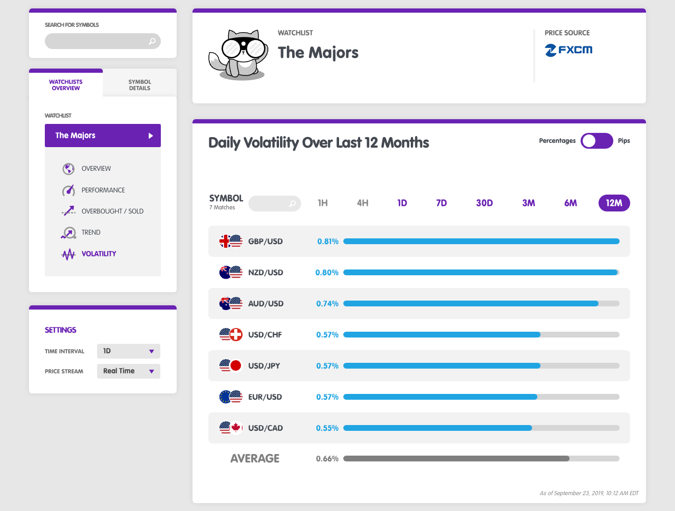Screen dimensions: 675x511
Task: Click the Search for Symbols input field
Action: click(103, 41)
